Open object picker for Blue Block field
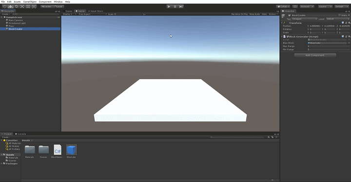The height and width of the screenshot is (182, 351). (x=349, y=43)
